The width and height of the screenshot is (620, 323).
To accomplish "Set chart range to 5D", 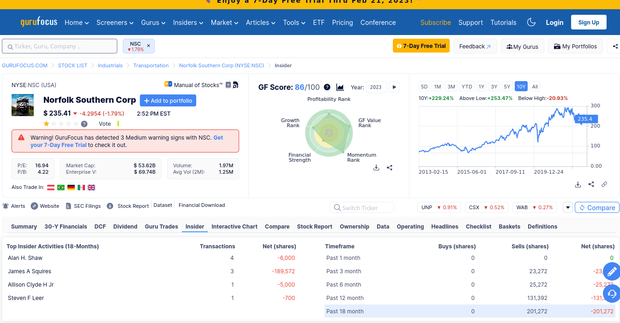I will pyautogui.click(x=424, y=87).
